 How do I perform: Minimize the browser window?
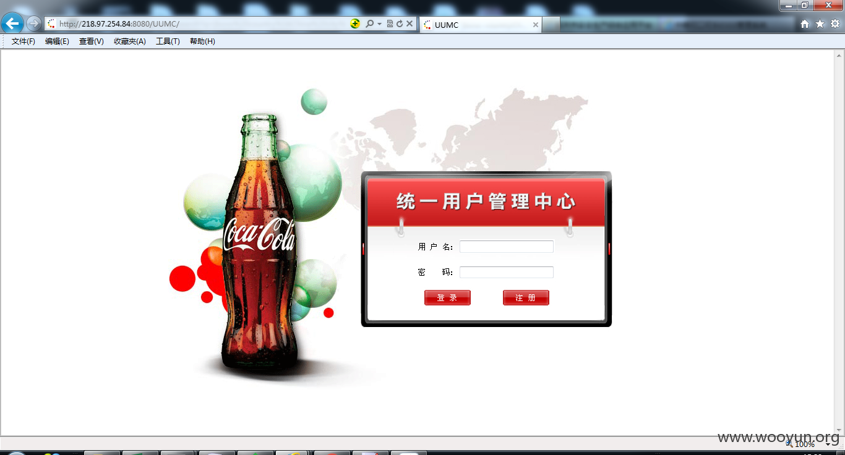788,5
